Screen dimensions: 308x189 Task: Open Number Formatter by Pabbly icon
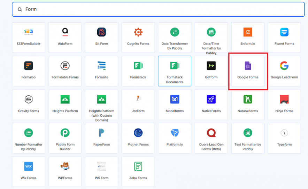(x=29, y=133)
